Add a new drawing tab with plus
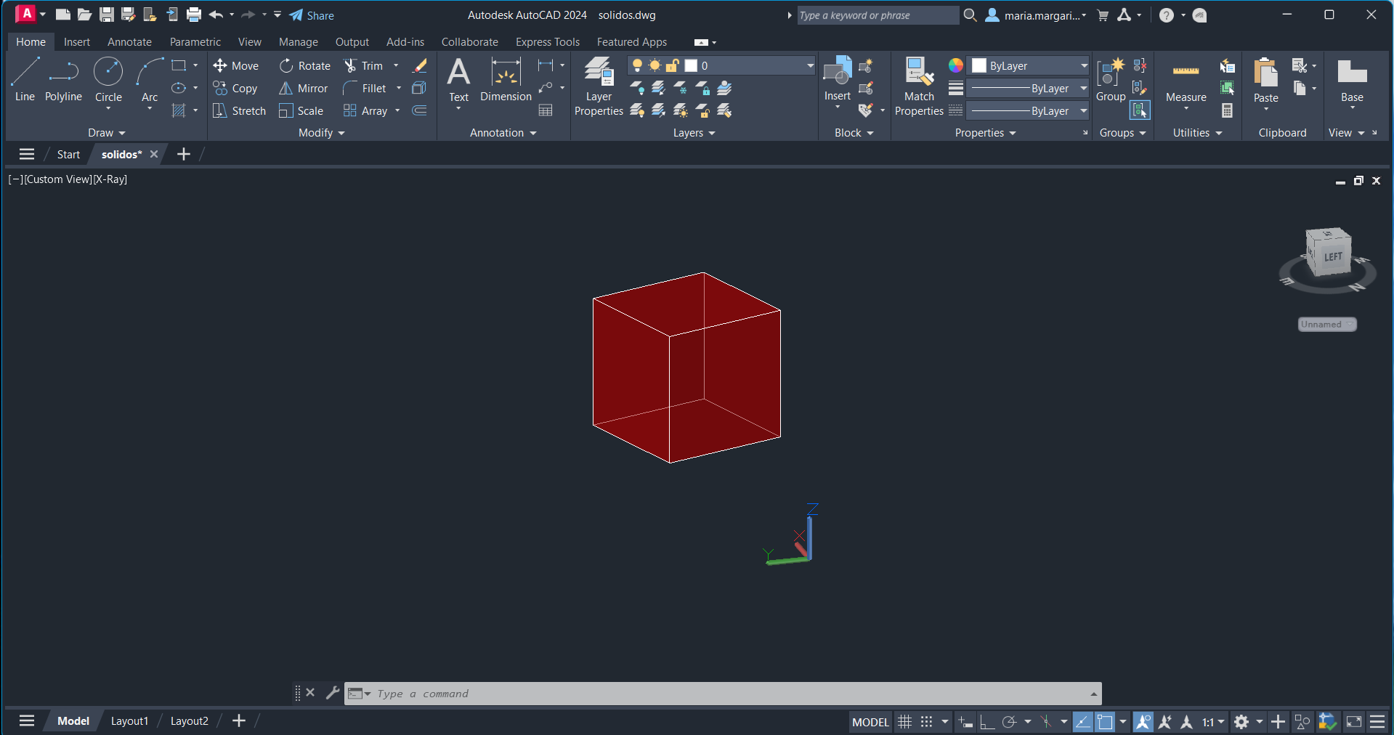This screenshot has width=1394, height=735. click(184, 154)
